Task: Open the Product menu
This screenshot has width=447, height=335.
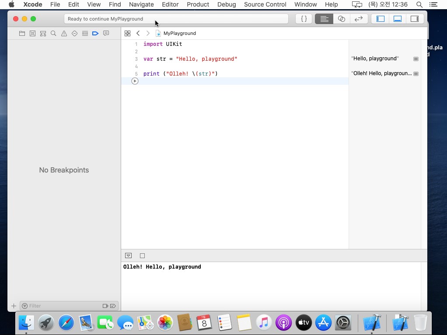Action: click(198, 4)
